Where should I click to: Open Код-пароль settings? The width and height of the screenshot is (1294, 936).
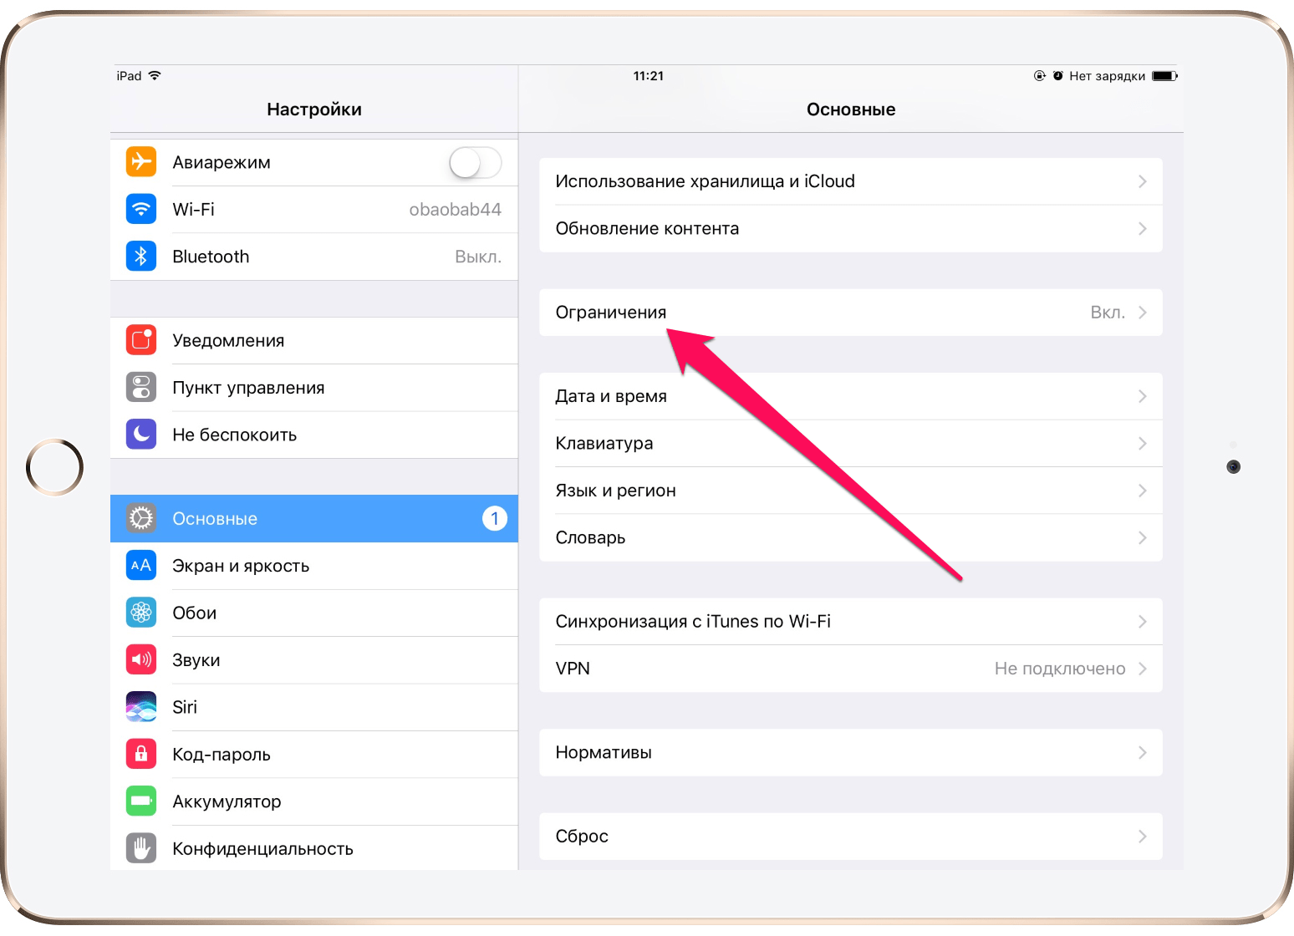314,755
